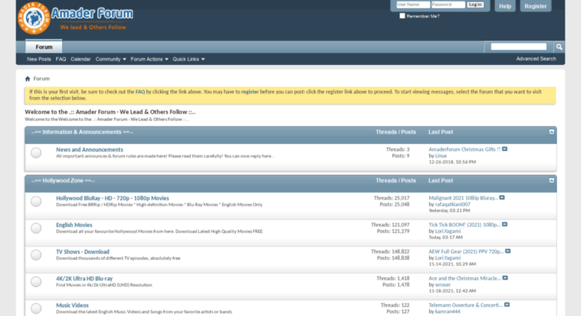Image resolution: width=581 pixels, height=316 pixels.
Task: Open Ace and the Christmas Miracle thread
Action: click(x=464, y=278)
